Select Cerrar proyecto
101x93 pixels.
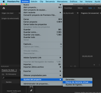42,22
